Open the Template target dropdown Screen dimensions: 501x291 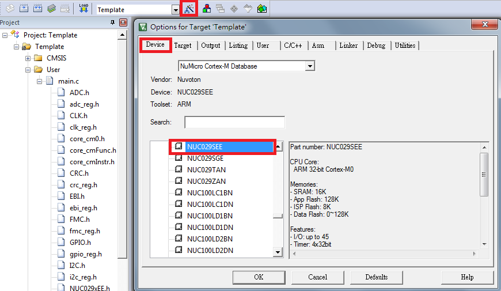point(175,10)
